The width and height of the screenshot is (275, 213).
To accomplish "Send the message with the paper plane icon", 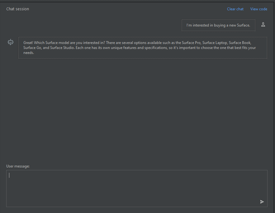I will coord(262,202).
